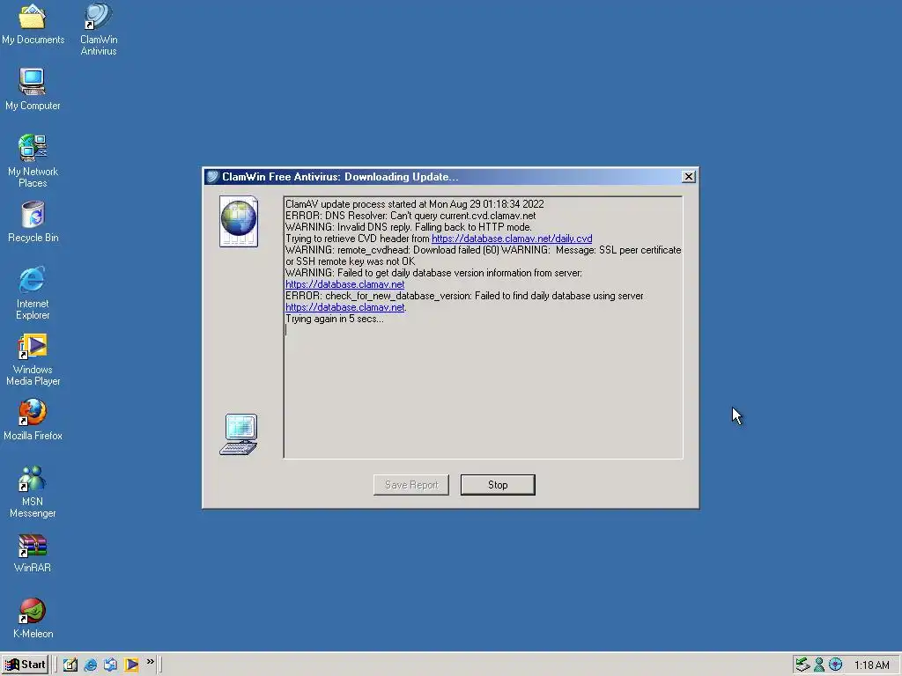902x676 pixels.
Task: Click the computer icon in ClamWin dialog
Action: (239, 434)
